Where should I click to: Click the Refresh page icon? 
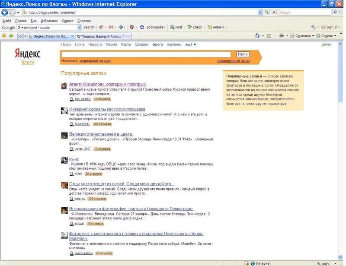[x=267, y=13]
